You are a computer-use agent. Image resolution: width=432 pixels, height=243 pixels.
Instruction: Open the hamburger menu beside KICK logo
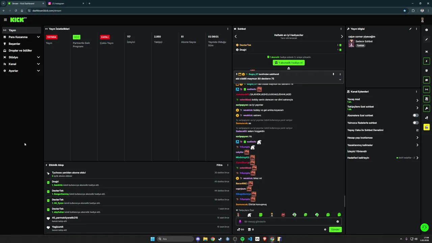coord(5,20)
